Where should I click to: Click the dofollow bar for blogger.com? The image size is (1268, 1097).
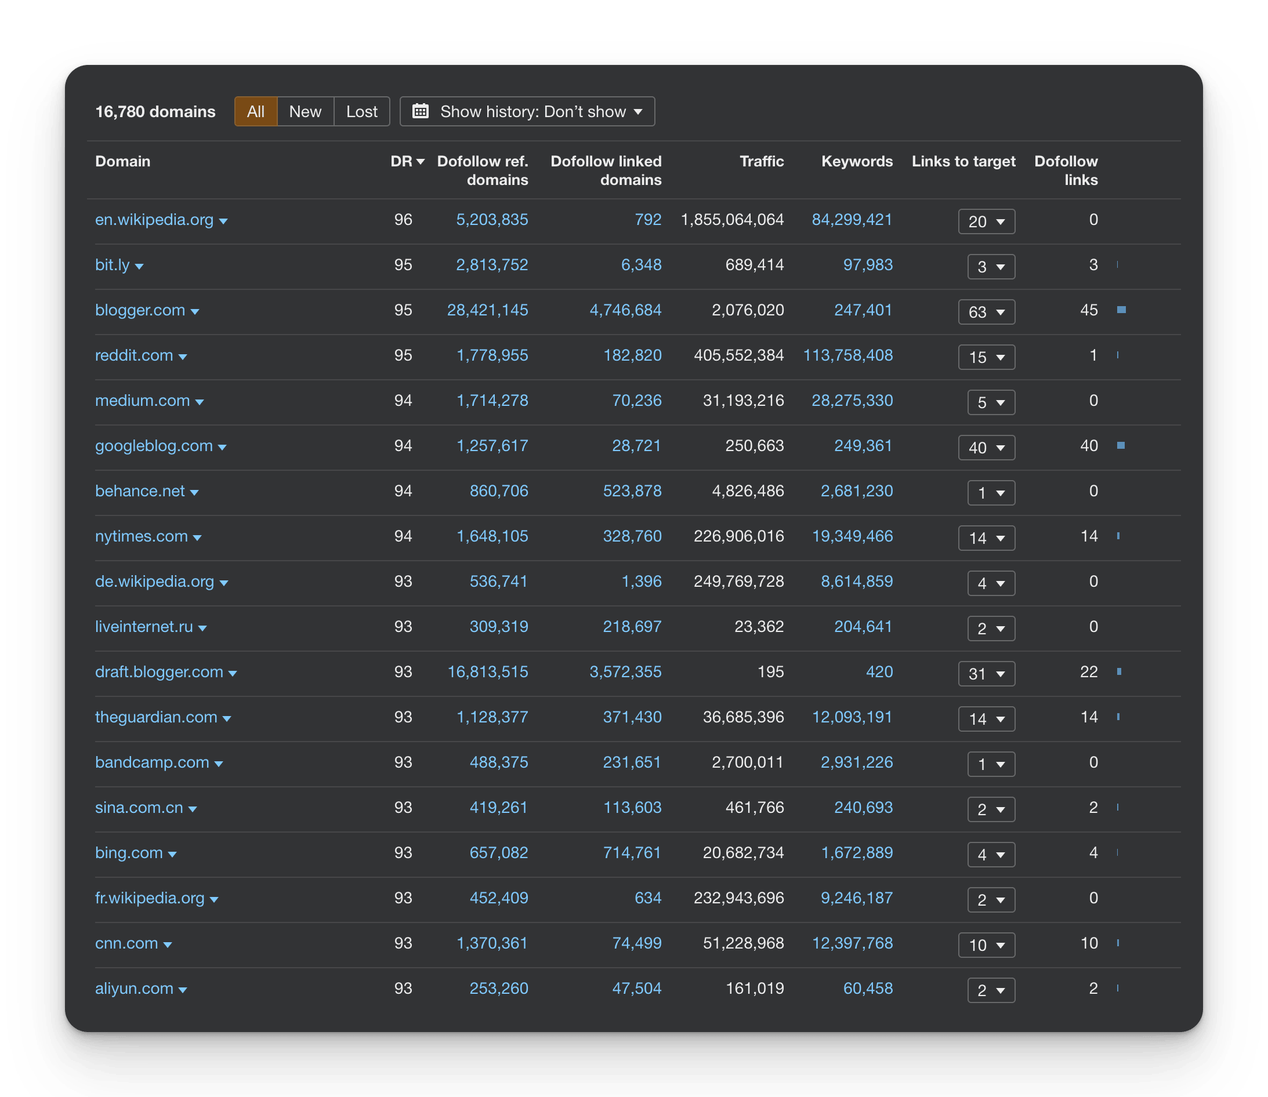[x=1121, y=310]
